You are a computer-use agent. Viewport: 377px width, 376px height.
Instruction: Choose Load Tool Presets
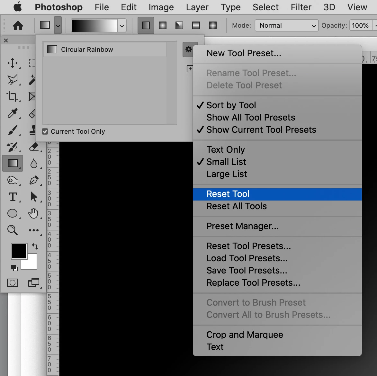point(277,258)
